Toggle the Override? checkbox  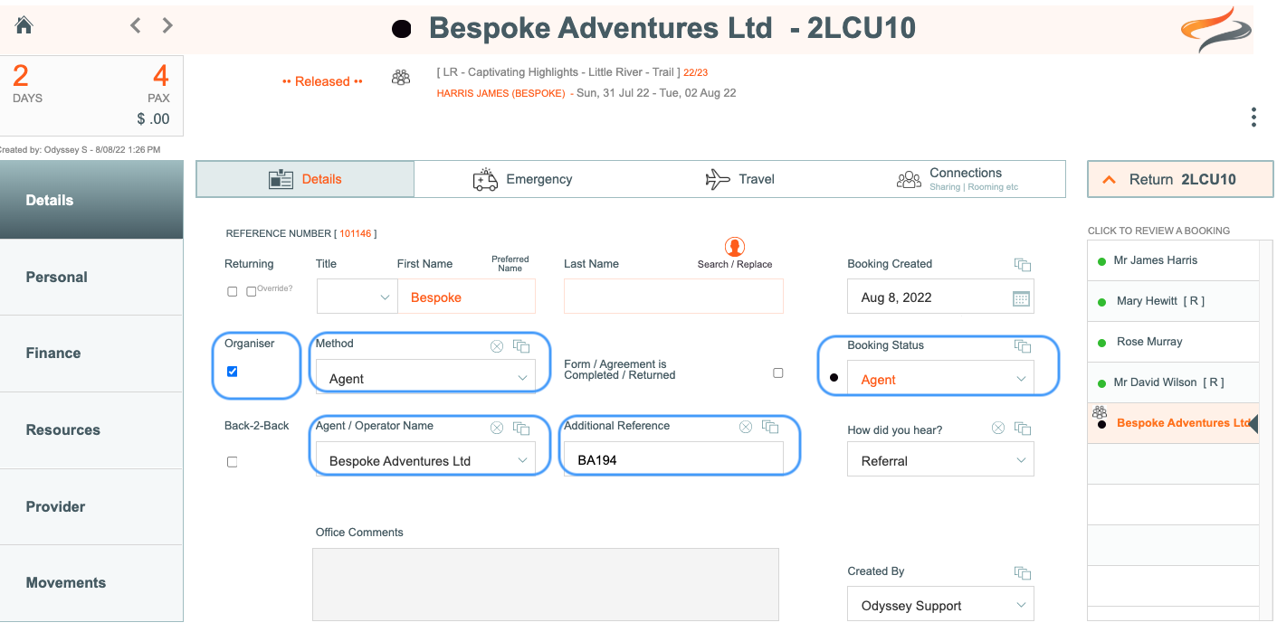(252, 292)
